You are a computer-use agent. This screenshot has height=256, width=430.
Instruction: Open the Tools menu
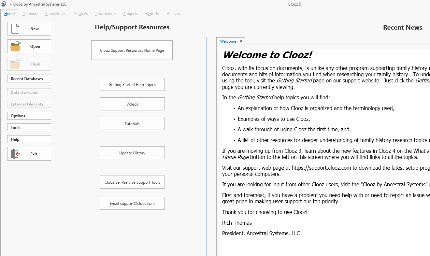pyautogui.click(x=29, y=128)
